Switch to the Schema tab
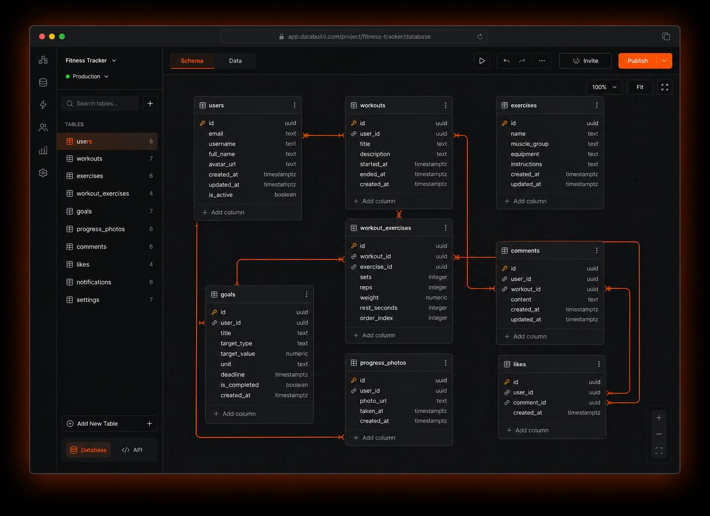710x516 pixels. [192, 61]
